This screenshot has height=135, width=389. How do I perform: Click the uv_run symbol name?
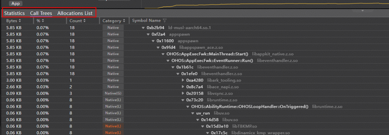tap(203, 113)
